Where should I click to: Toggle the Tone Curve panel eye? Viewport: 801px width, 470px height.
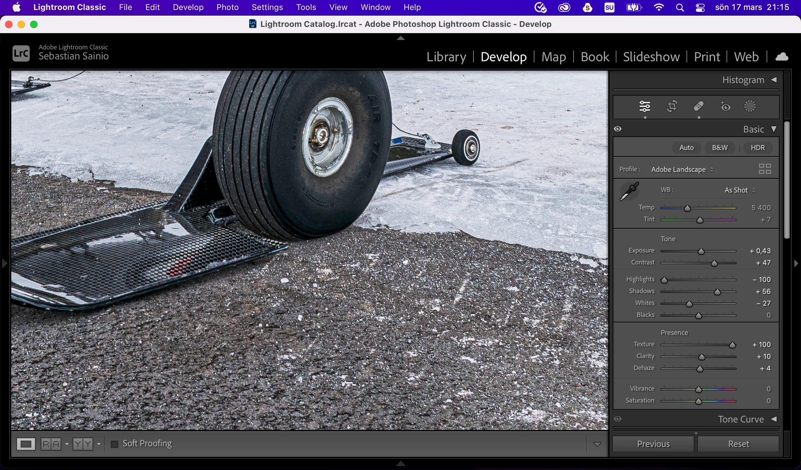(x=618, y=419)
